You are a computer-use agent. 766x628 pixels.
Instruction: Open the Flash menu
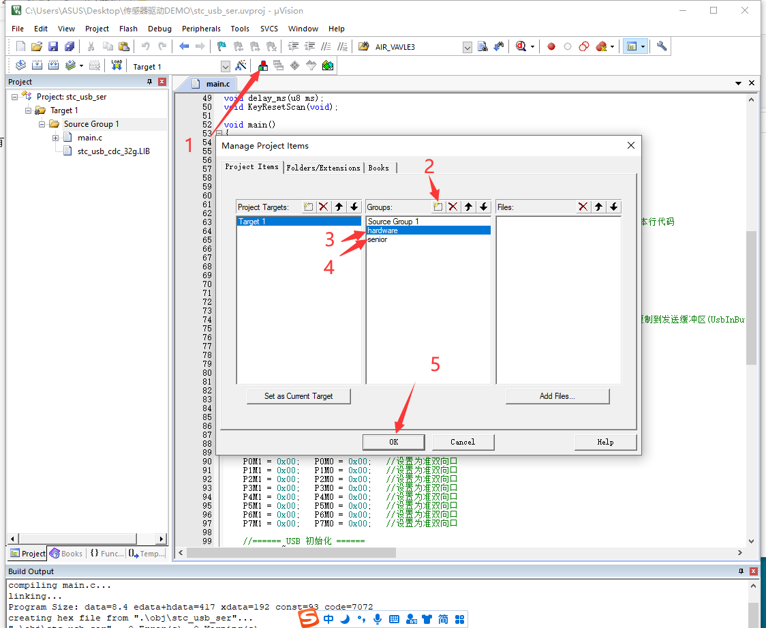point(129,29)
